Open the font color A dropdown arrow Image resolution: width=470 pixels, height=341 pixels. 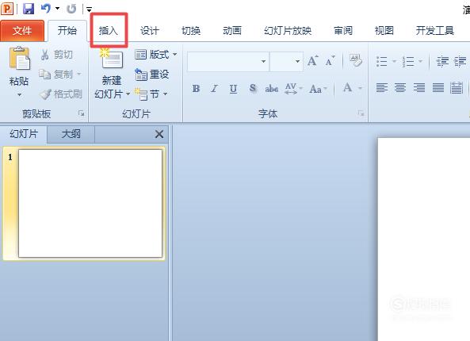tap(361, 88)
